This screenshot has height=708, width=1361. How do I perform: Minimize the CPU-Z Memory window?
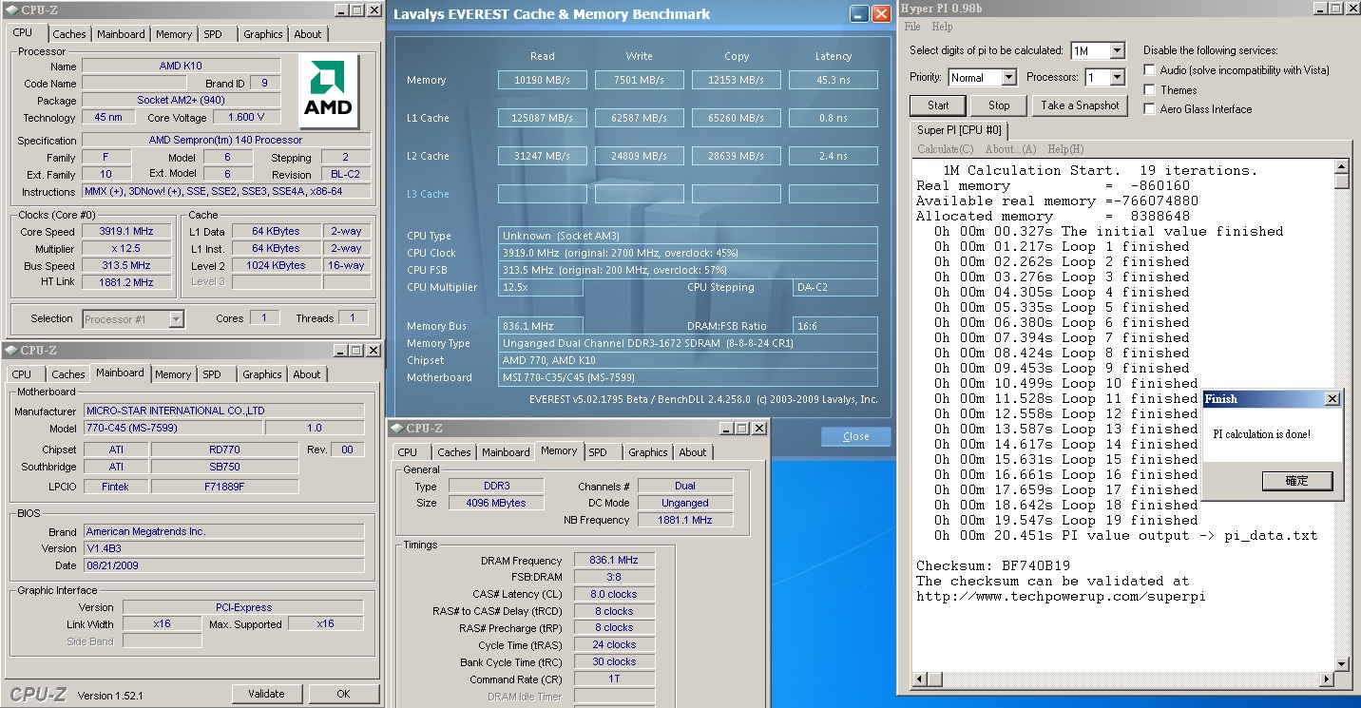(727, 429)
